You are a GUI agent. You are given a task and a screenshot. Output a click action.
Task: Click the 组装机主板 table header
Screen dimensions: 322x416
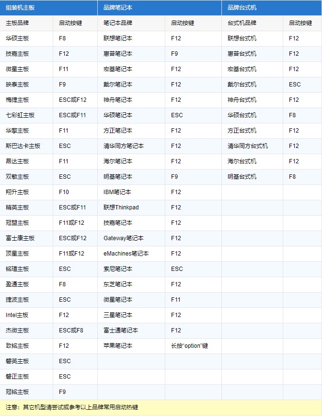(20, 8)
